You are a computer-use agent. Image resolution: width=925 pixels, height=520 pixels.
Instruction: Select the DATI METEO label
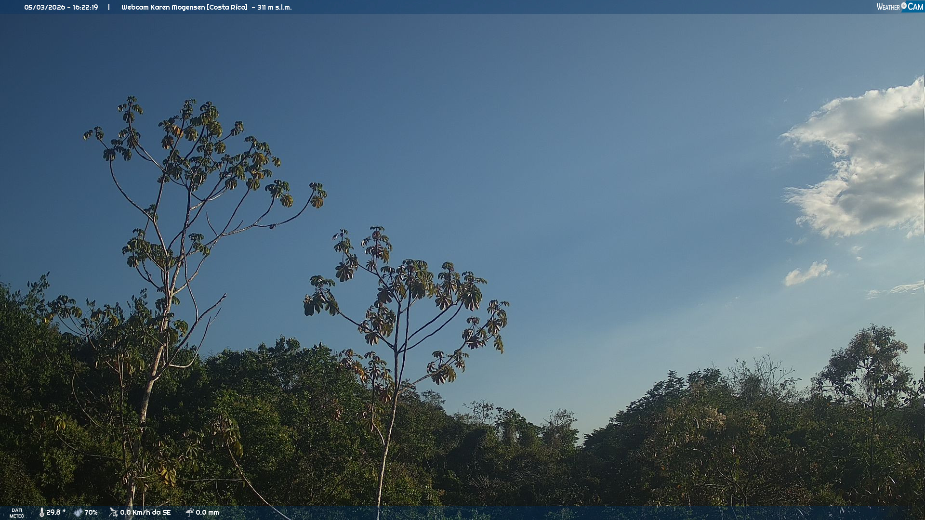point(17,513)
